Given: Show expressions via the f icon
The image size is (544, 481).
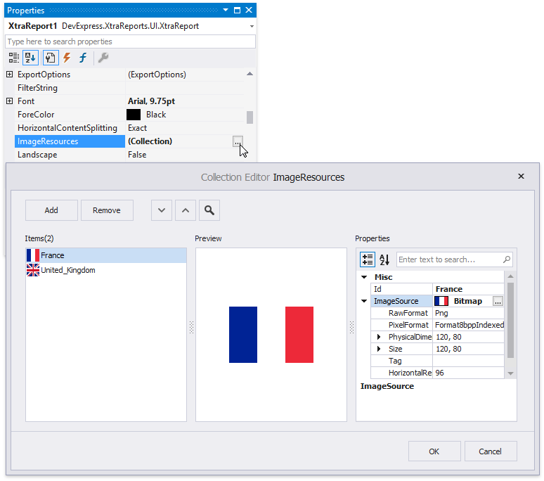Looking at the screenshot, I should 83,58.
